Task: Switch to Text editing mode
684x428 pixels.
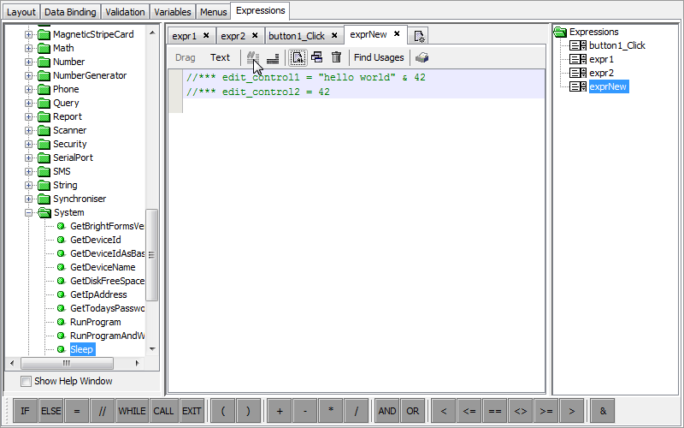Action: click(x=220, y=57)
